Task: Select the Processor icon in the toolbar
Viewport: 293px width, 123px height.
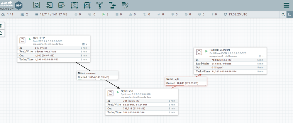Action: [x=37, y=5]
